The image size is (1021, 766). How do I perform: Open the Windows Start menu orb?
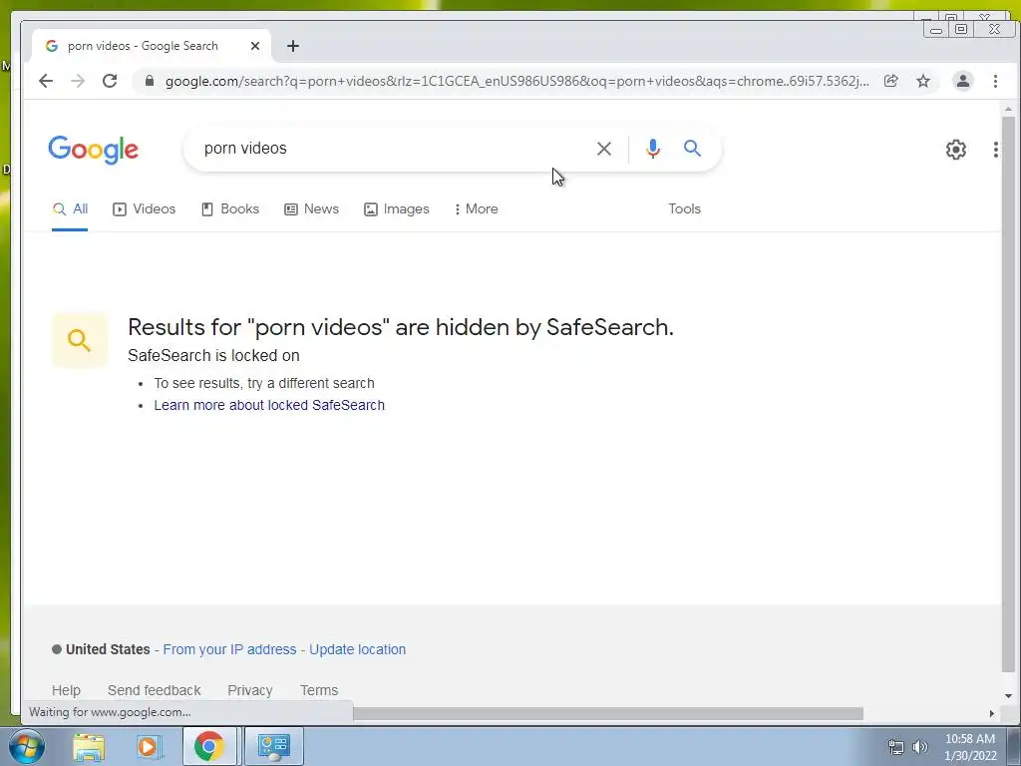(x=27, y=746)
